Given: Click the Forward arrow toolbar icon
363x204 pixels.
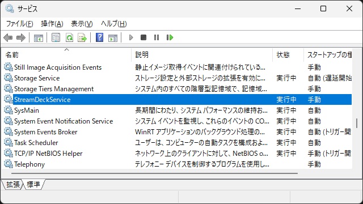Looking at the screenshot, I should [x=21, y=37].
